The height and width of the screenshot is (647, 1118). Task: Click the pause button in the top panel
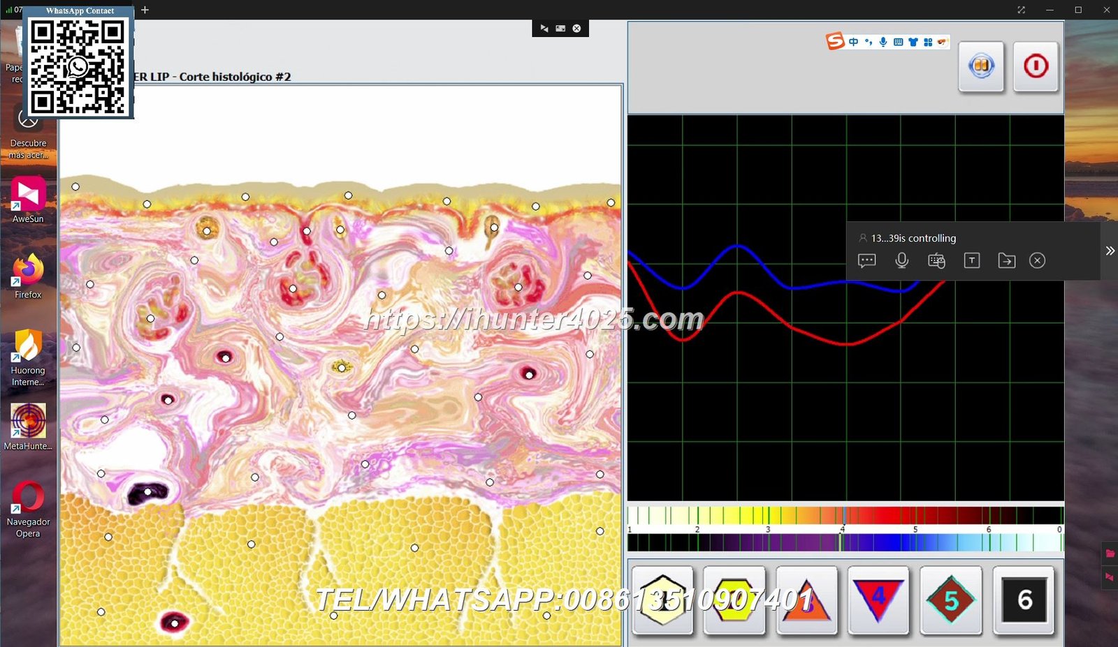(981, 66)
